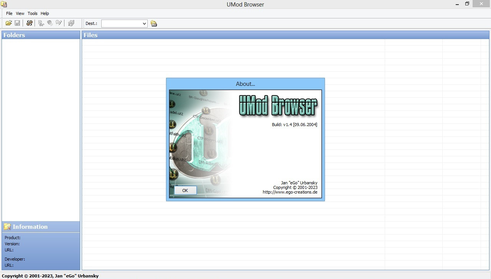Dismiss the About dialog with OK
Viewport: 491px width, 279px height.
(x=185, y=190)
